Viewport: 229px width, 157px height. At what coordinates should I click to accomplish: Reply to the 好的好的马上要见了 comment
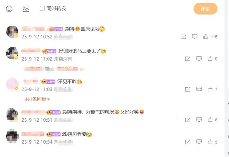199,59
